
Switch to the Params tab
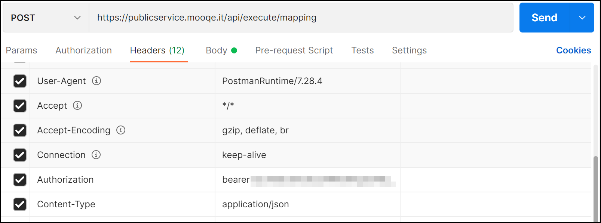tap(21, 50)
